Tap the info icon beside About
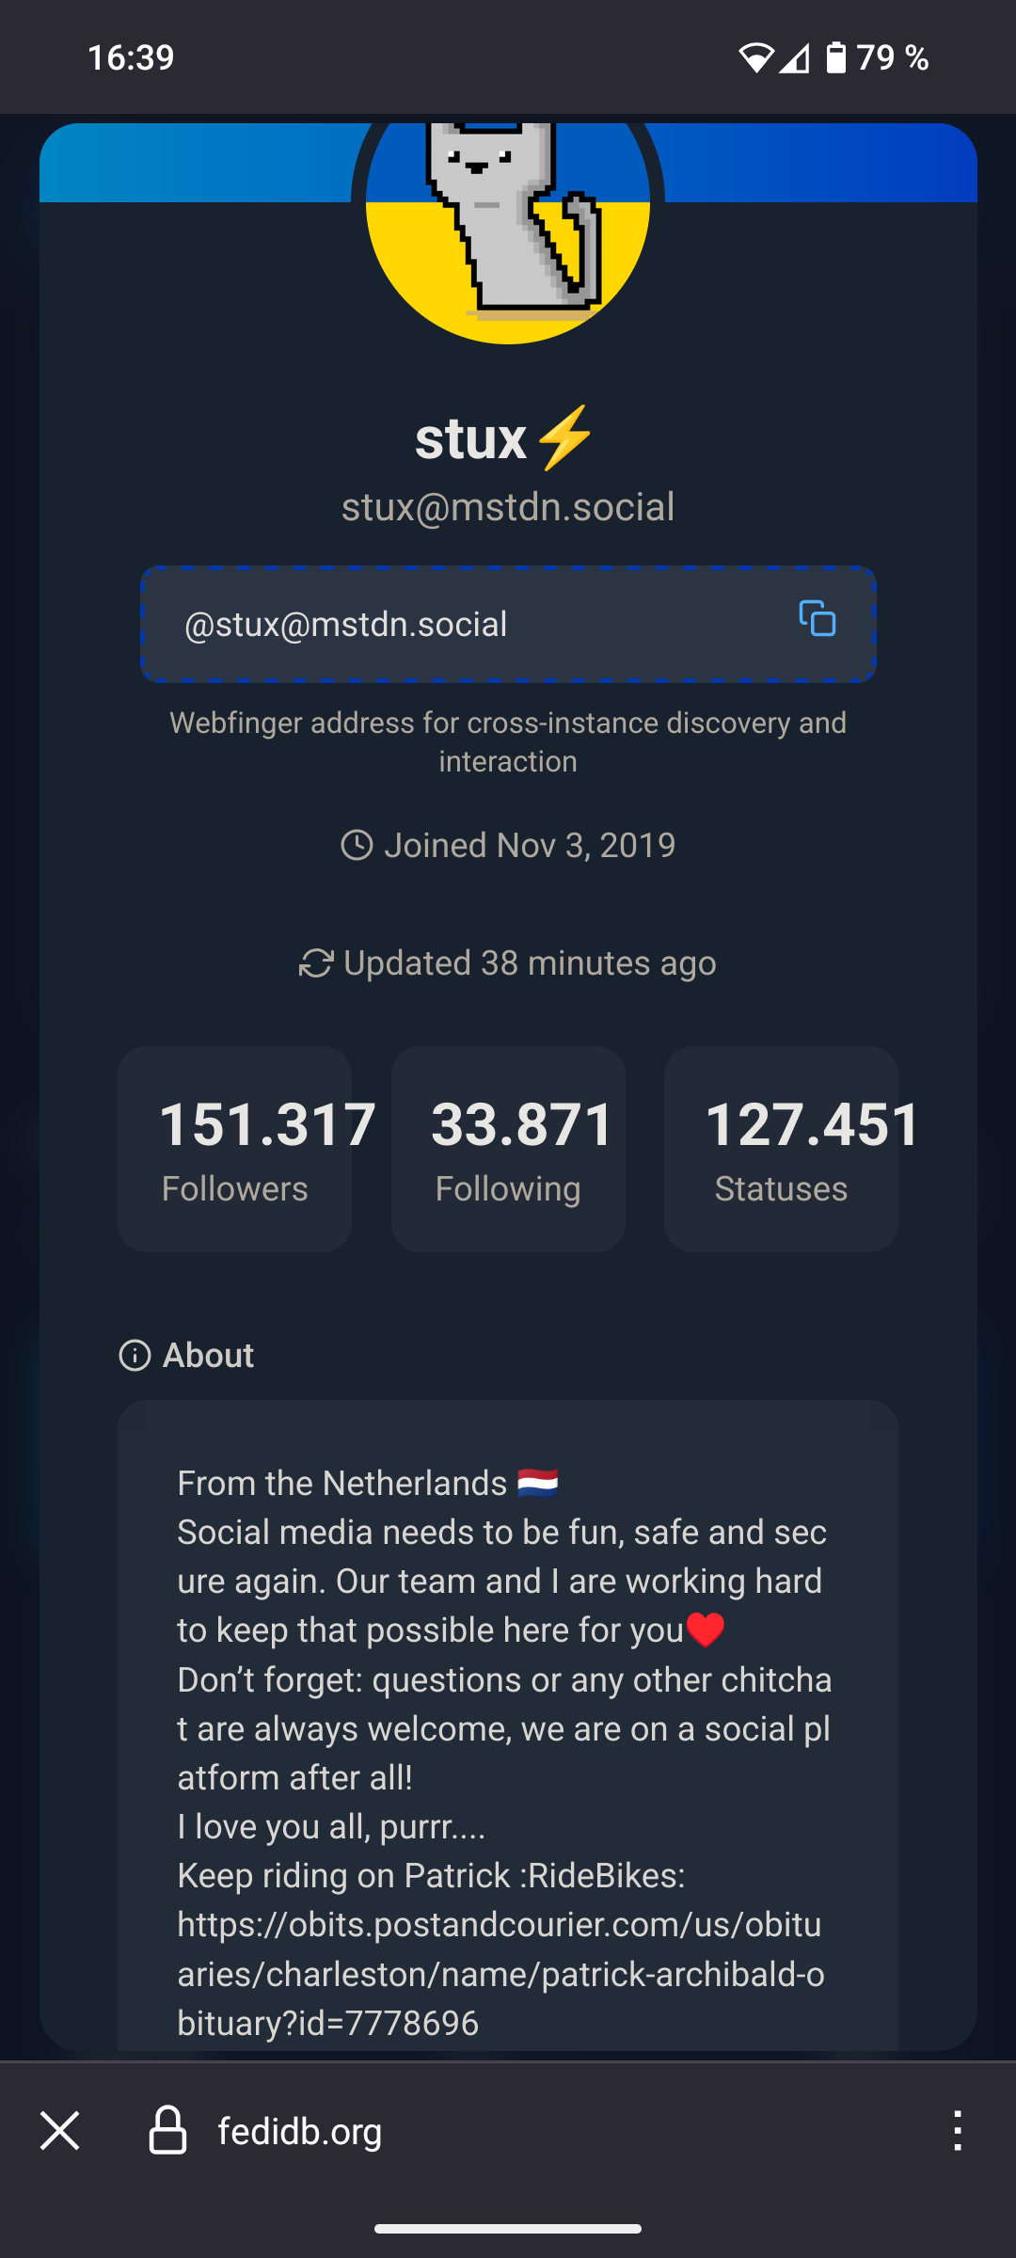This screenshot has height=2258, width=1016. tap(135, 1356)
